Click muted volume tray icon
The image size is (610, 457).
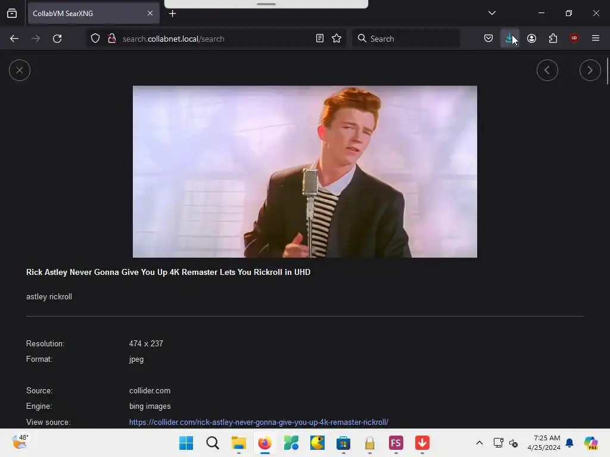(513, 443)
